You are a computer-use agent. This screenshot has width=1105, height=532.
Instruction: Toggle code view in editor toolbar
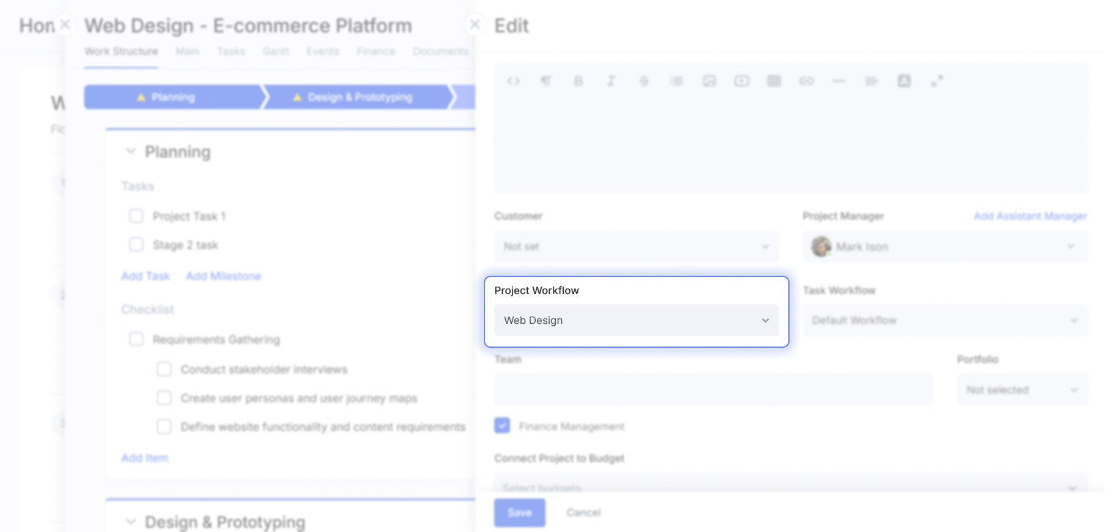pos(513,81)
